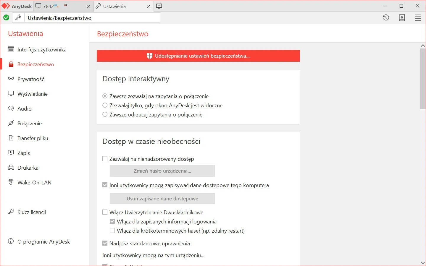Open Transfer pliku settings
The height and width of the screenshot is (266, 426).
point(33,138)
